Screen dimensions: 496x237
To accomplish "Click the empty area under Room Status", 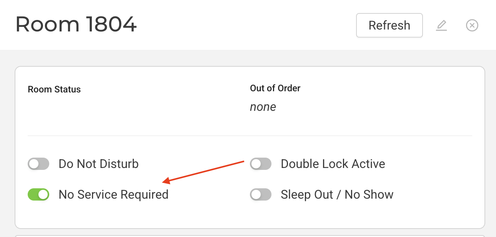I will pyautogui.click(x=77, y=111).
